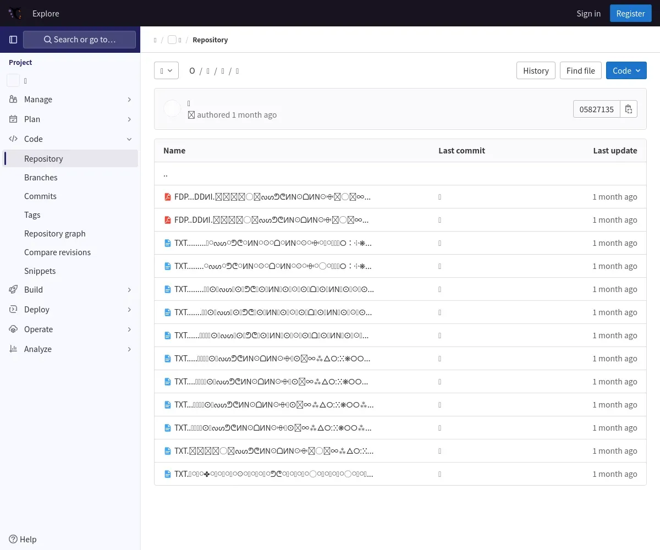Select Repository in the sidebar
The image size is (660, 550).
(70, 158)
